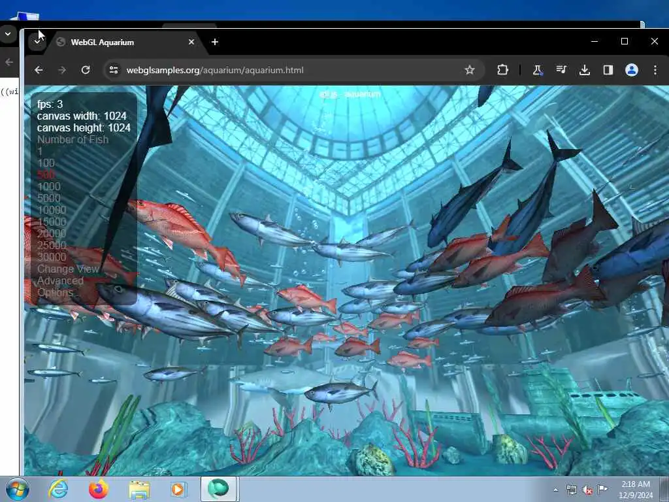Open the Windows Start menu
This screenshot has height=502, width=669.
coord(18,490)
